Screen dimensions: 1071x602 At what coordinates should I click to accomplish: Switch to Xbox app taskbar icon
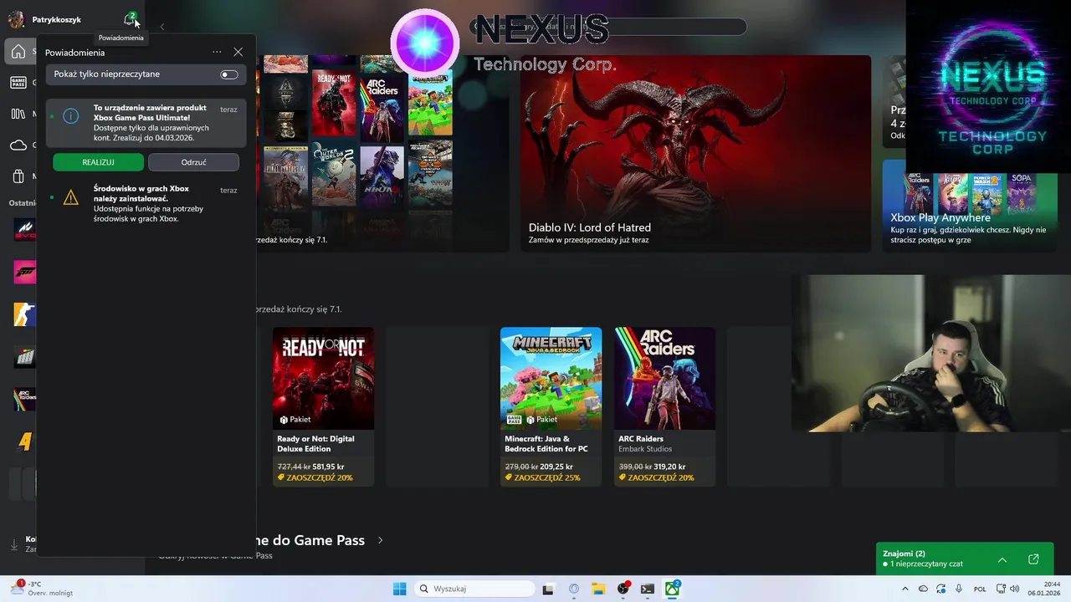pos(673,589)
